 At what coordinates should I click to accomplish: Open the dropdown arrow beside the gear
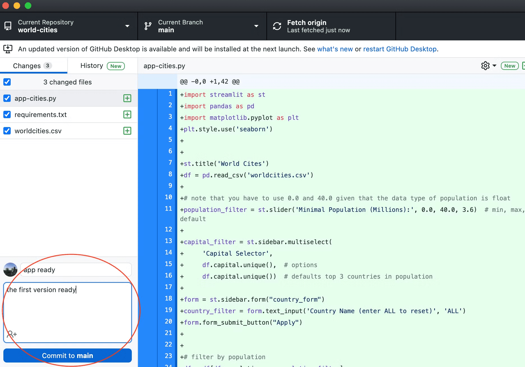494,66
